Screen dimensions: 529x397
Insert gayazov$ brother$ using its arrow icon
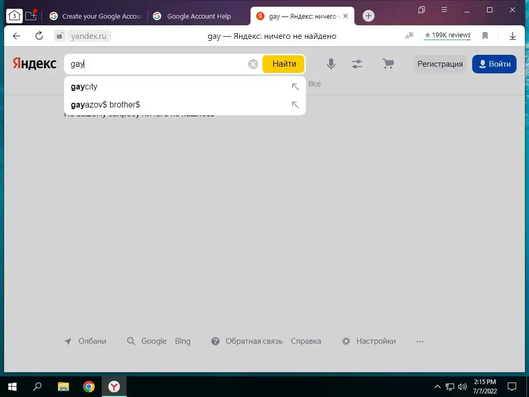pos(295,104)
